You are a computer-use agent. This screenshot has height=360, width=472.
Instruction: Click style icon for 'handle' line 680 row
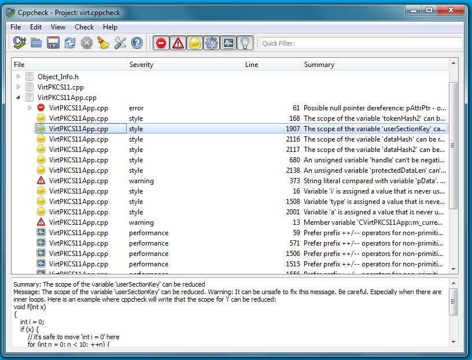41,159
